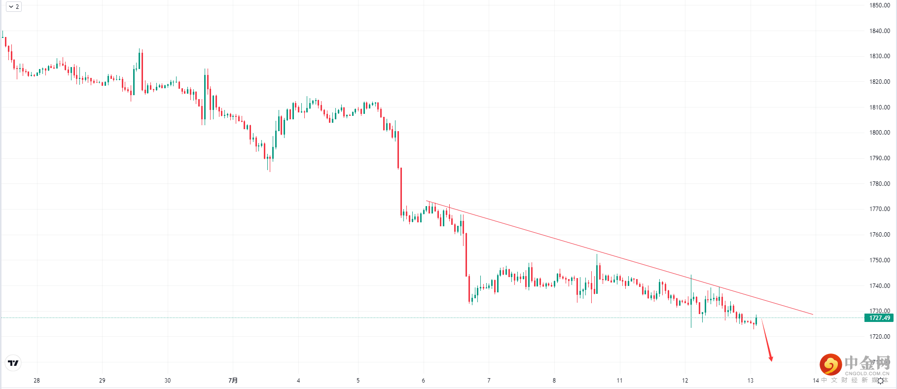This screenshot has height=389, width=897.
Task: Click the green 1727.49 current price label
Action: coord(879,318)
